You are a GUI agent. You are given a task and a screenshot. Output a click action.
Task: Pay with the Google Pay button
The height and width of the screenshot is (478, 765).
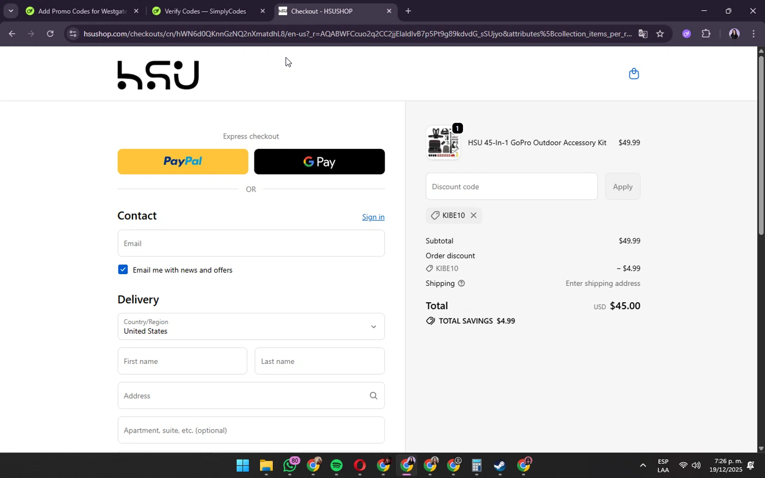tap(319, 162)
